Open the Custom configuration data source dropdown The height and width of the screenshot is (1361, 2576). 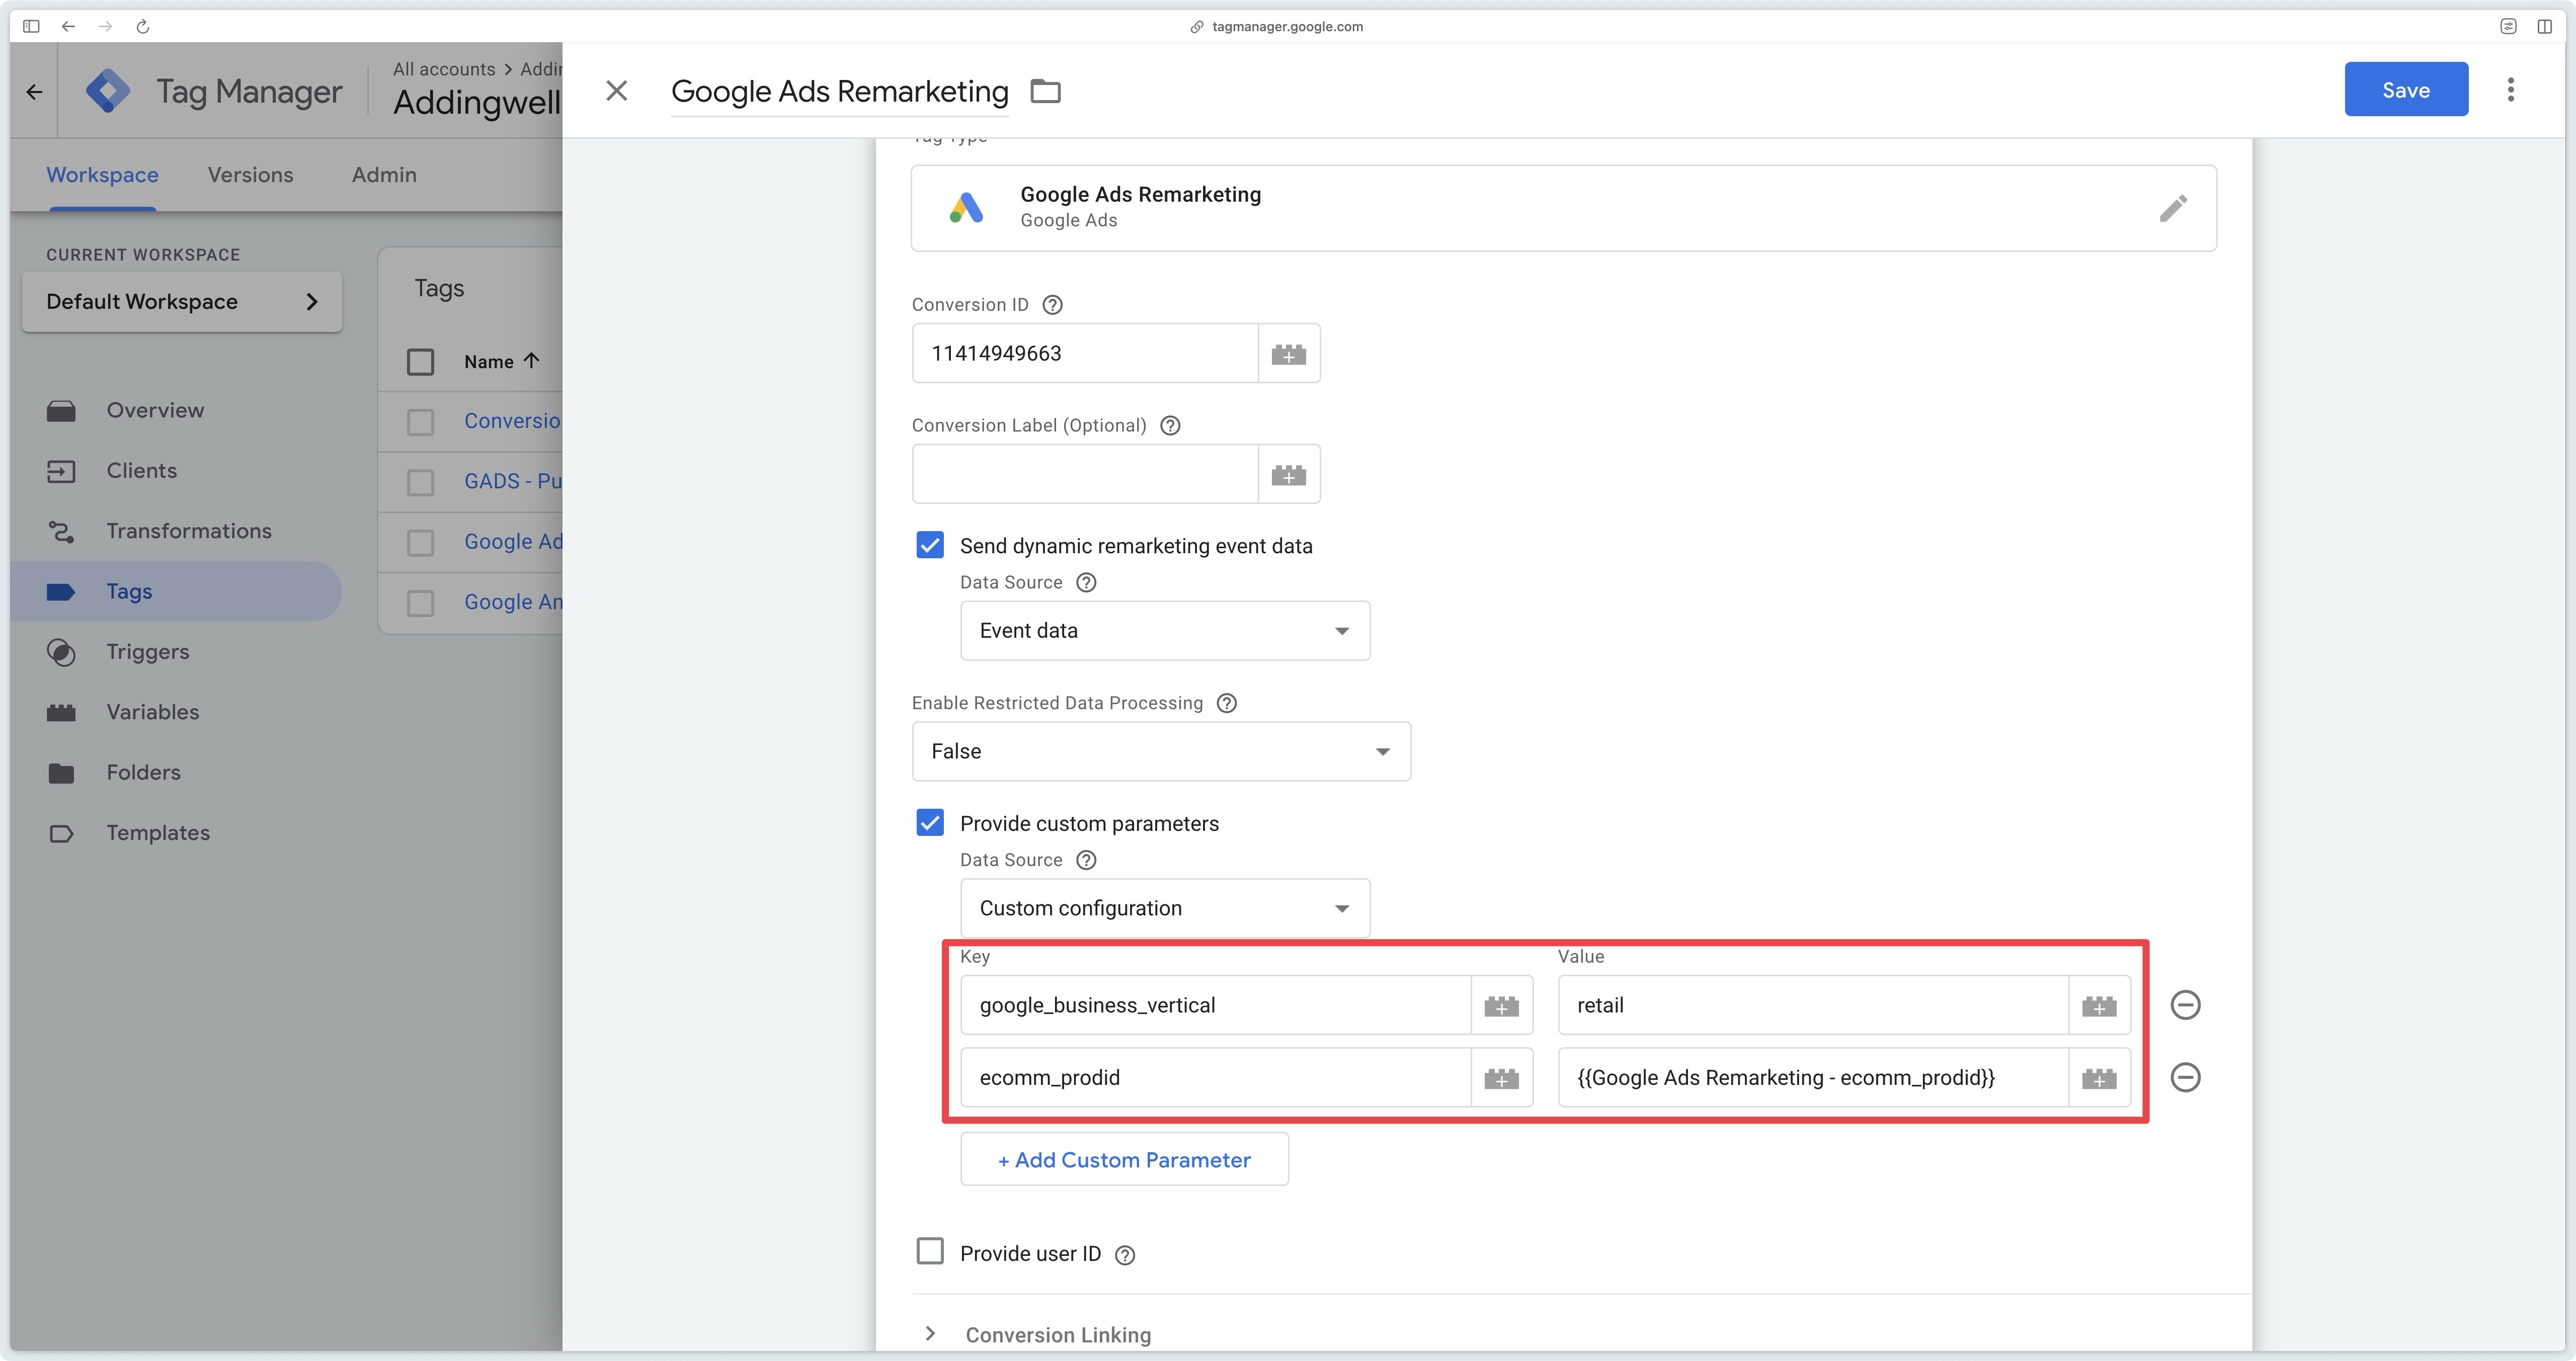[1164, 908]
